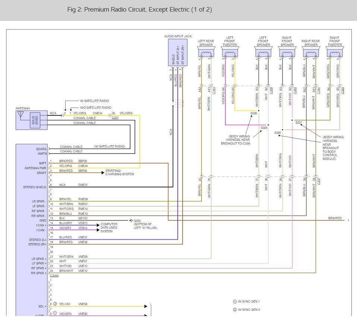
Task: Click the S327 splice point
Action: (x=292, y=120)
